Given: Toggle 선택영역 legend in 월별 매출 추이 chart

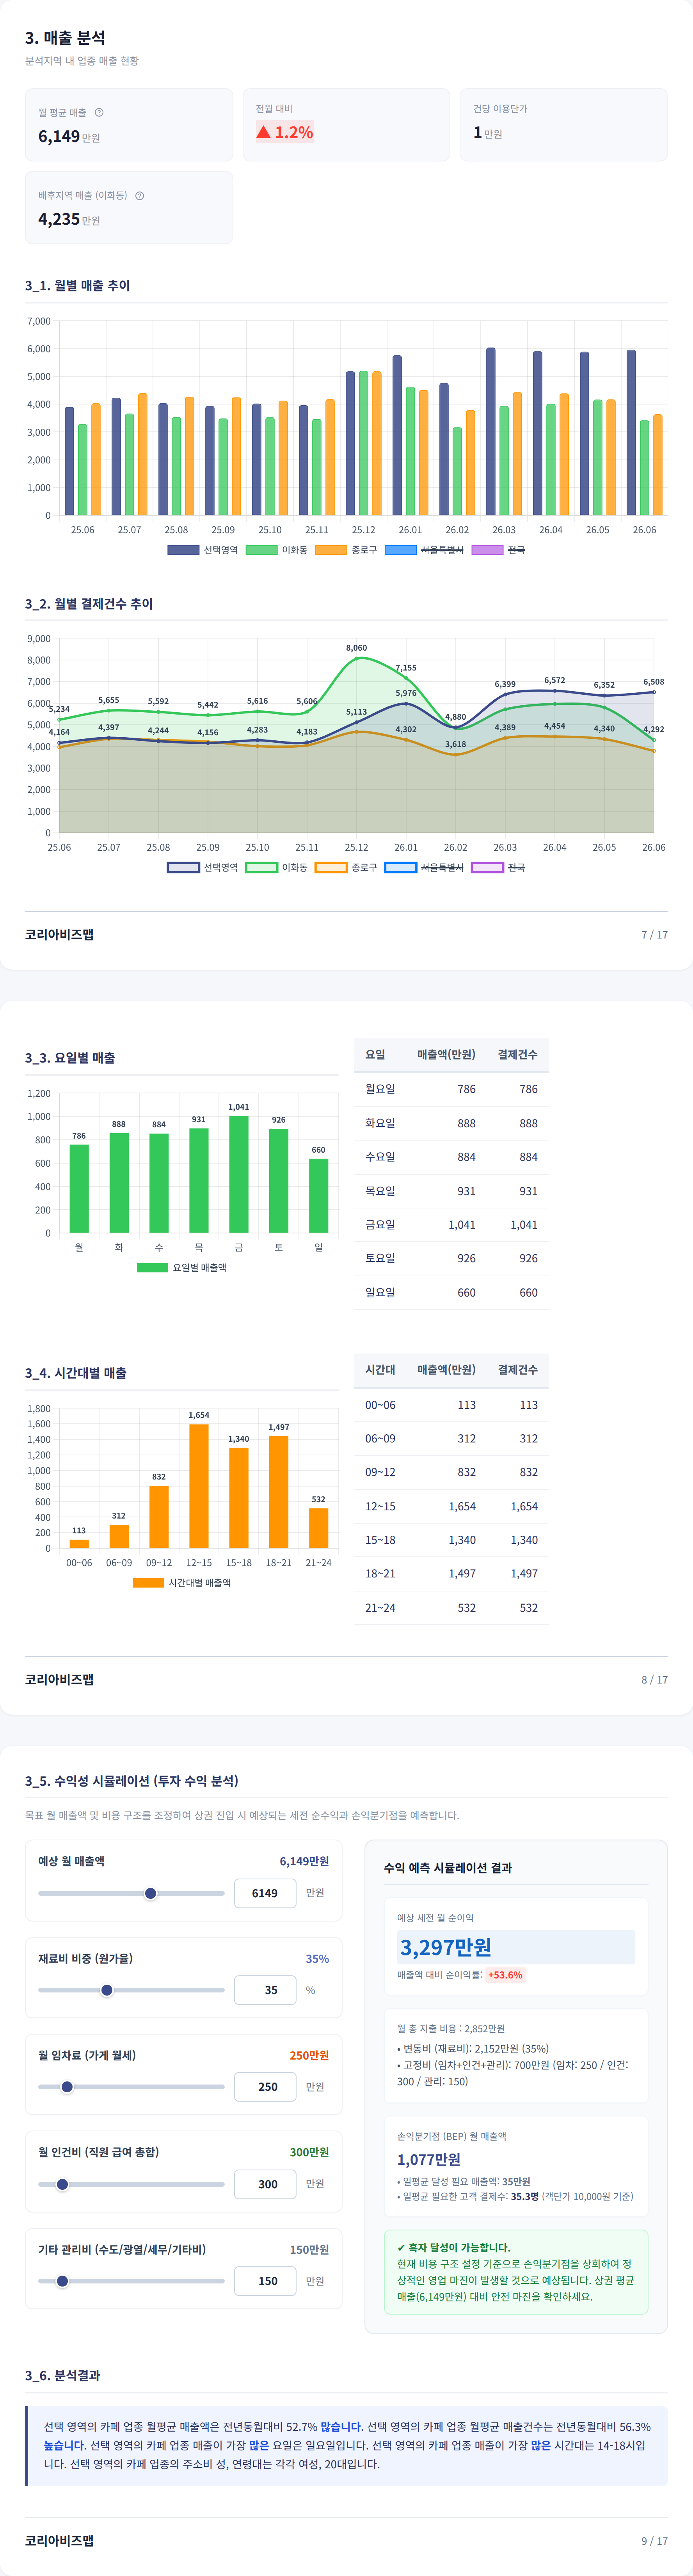Looking at the screenshot, I should (x=203, y=550).
